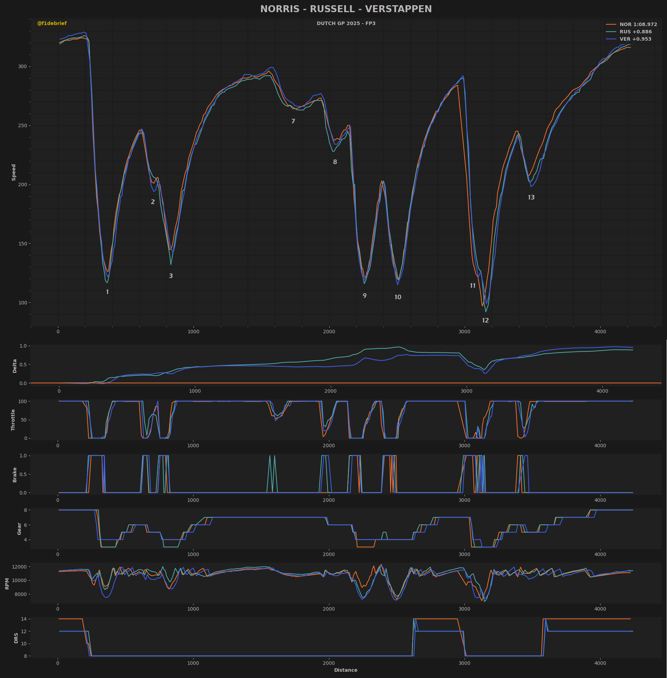The image size is (667, 678).
Task: Click the Distance x-axis label at bottom
Action: pyautogui.click(x=346, y=670)
